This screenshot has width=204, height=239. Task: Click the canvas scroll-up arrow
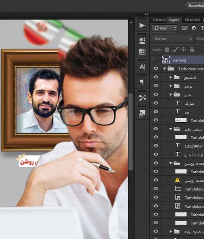(131, 23)
